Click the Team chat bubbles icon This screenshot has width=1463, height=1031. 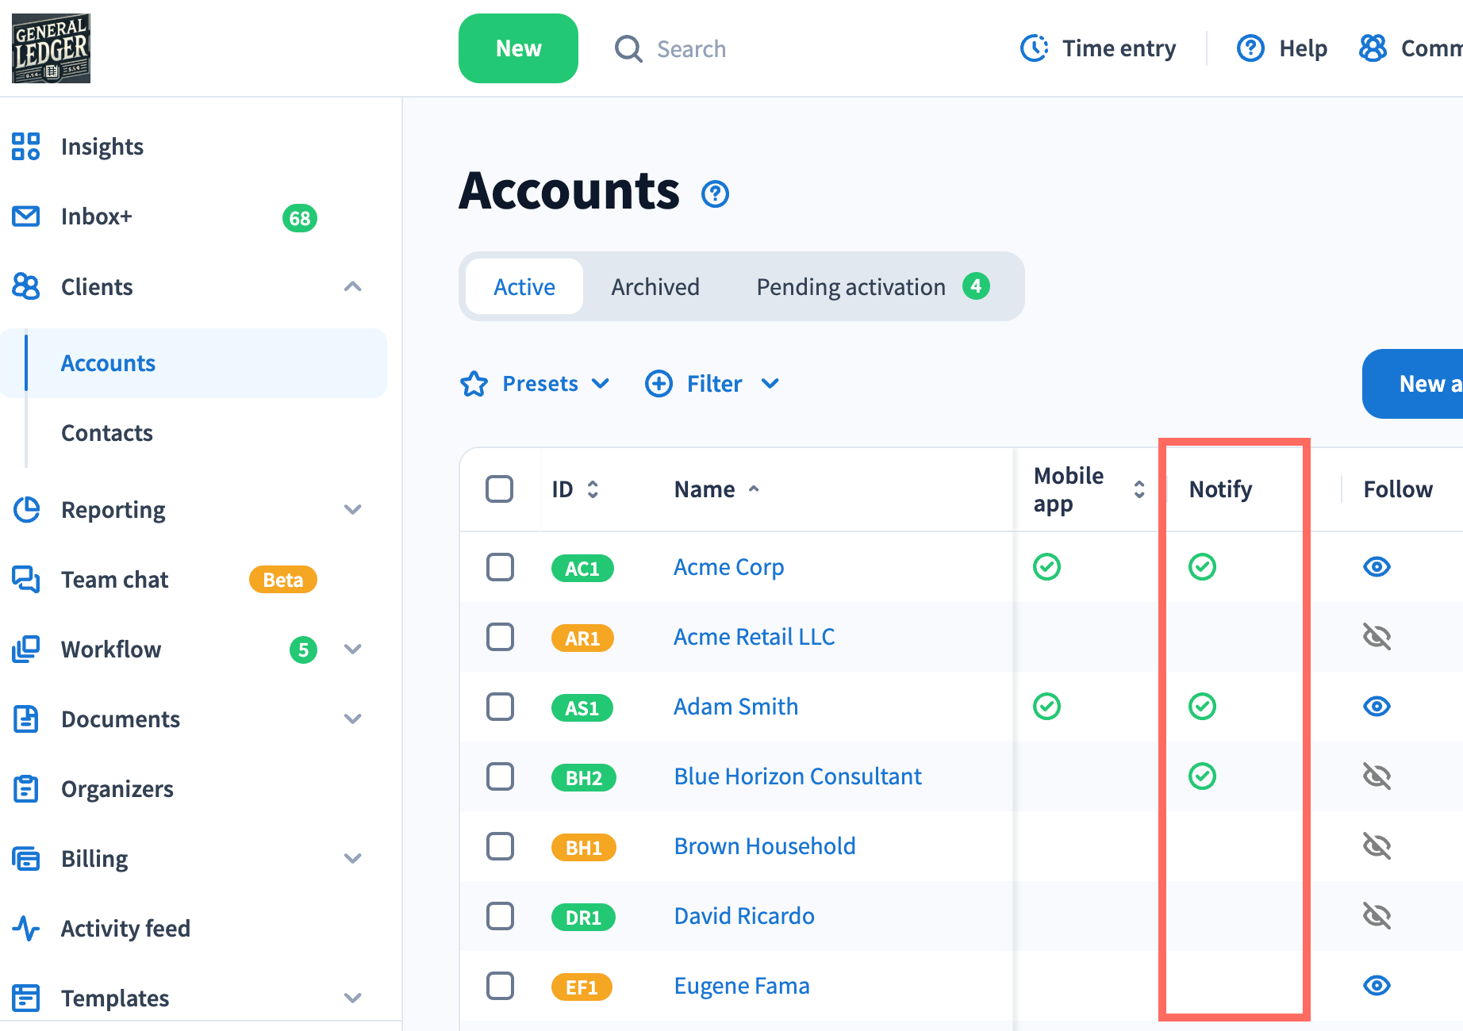coord(25,580)
